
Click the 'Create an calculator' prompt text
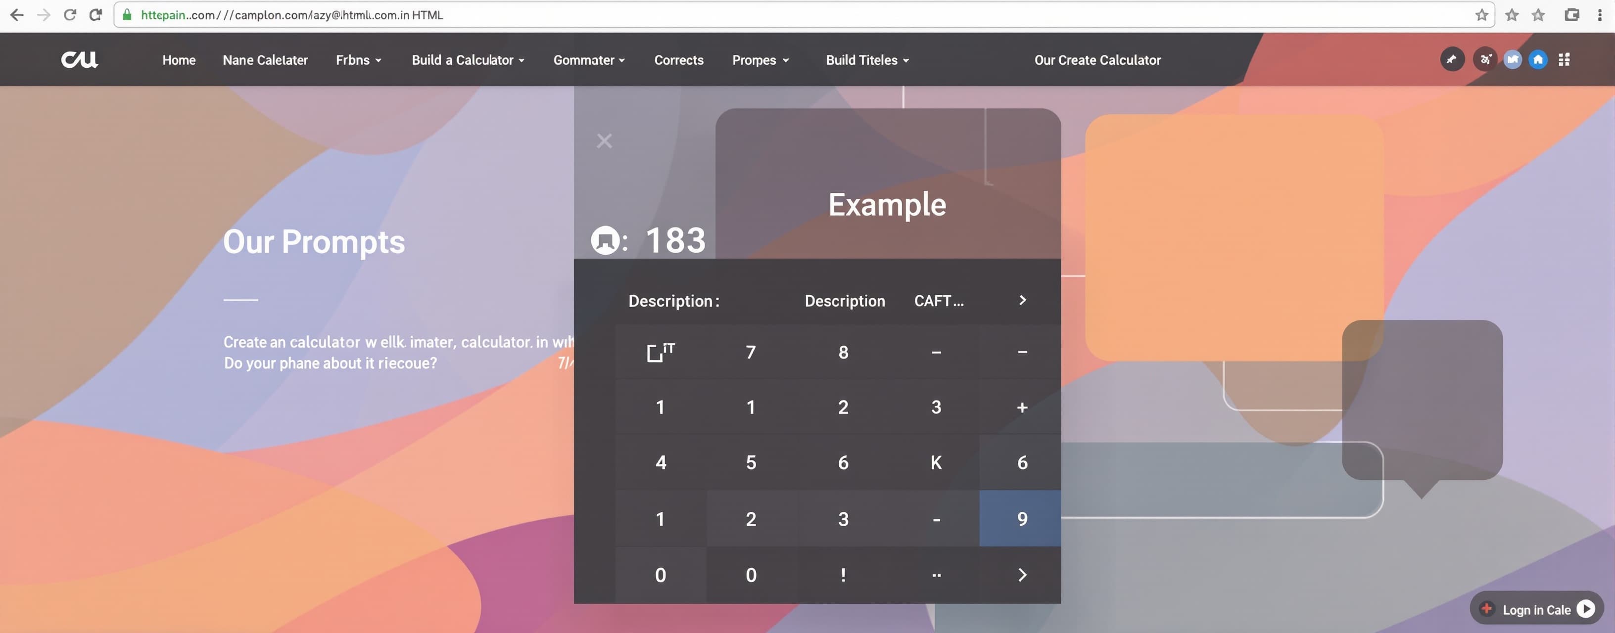tap(398, 342)
